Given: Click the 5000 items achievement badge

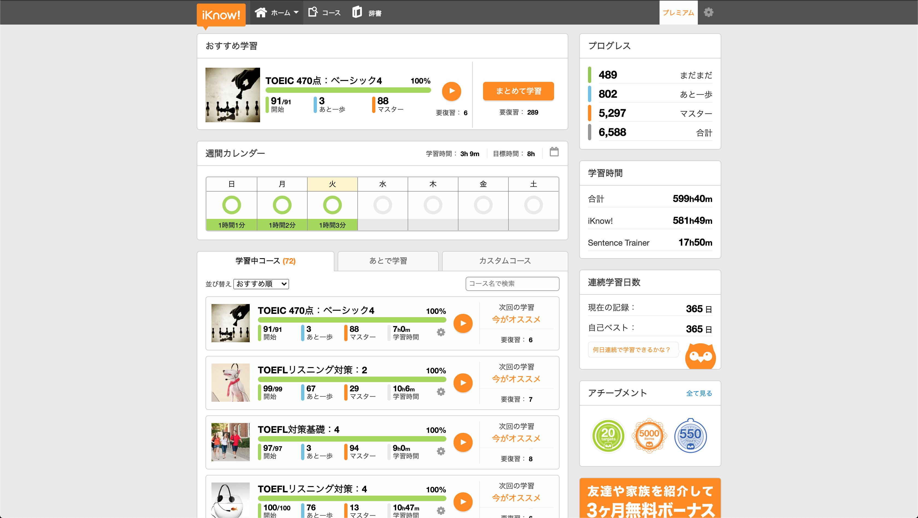Looking at the screenshot, I should click(x=649, y=436).
